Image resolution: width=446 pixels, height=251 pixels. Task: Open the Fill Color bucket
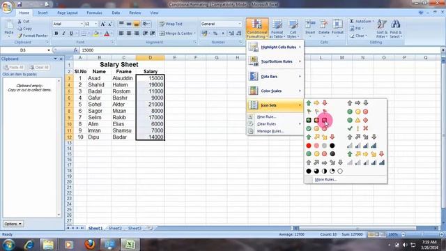(x=96, y=33)
